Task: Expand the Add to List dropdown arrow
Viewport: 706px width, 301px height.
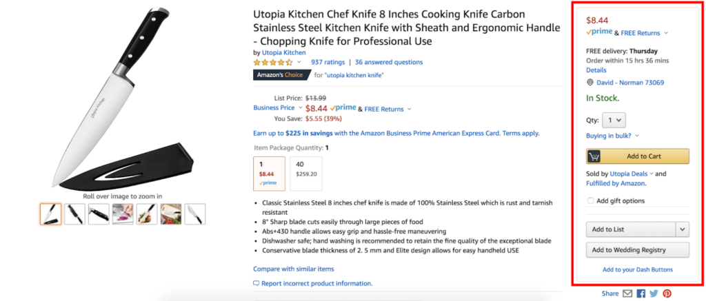Action: 683,229
